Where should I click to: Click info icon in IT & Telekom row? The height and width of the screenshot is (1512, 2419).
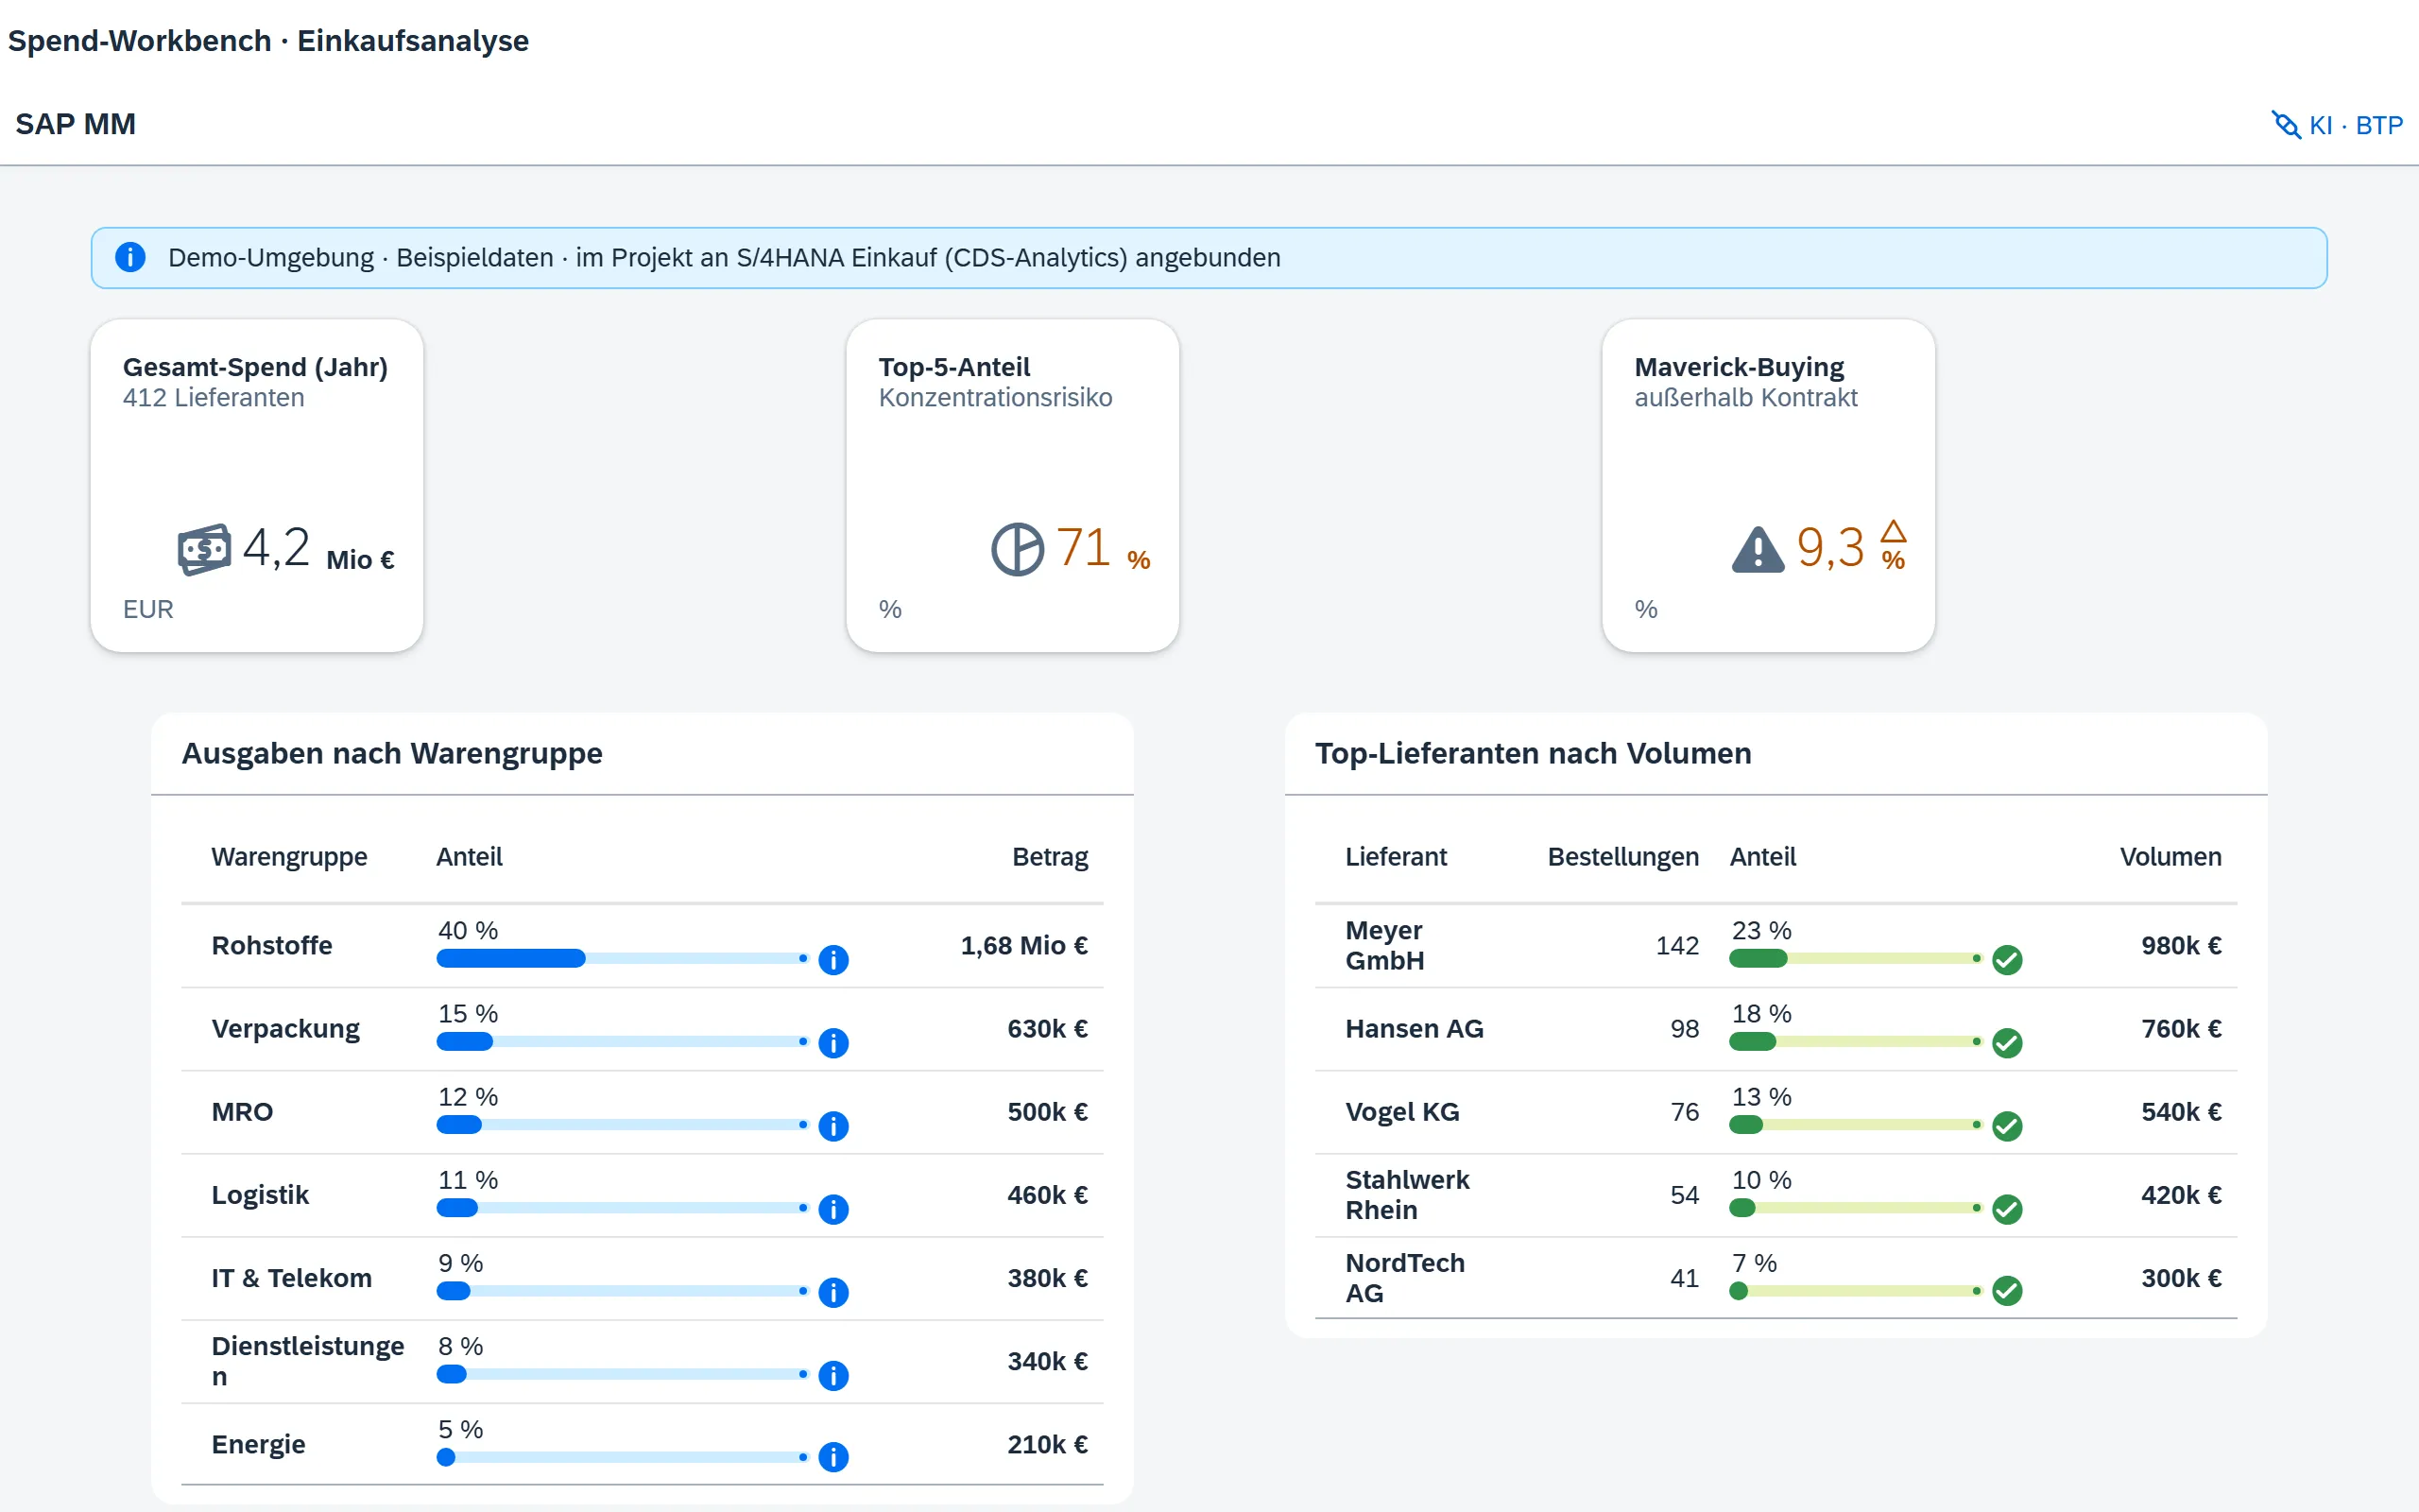833,1292
